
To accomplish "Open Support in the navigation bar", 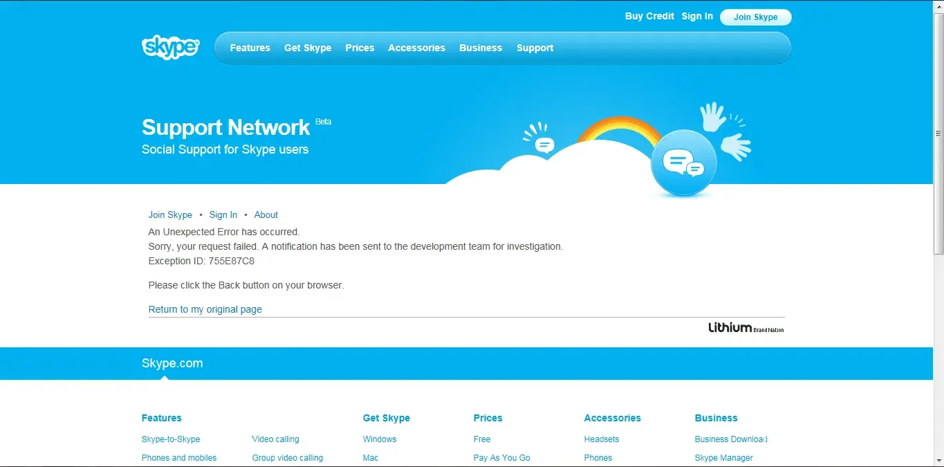I will pos(535,48).
